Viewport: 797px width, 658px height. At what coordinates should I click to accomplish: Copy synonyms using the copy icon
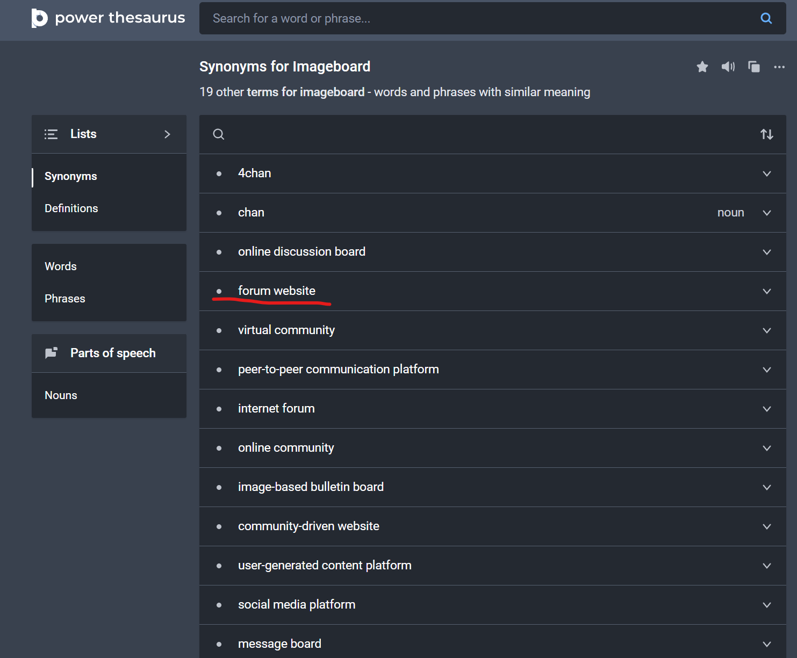click(753, 67)
